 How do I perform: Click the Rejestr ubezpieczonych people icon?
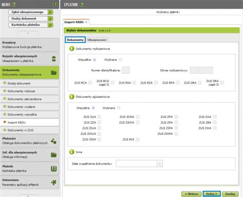54,58
